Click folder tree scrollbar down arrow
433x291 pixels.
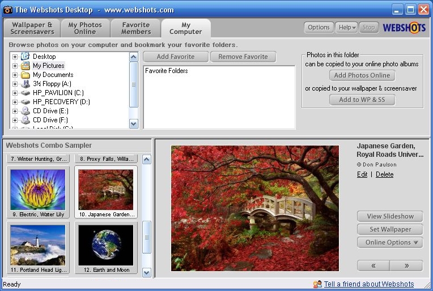click(x=134, y=124)
